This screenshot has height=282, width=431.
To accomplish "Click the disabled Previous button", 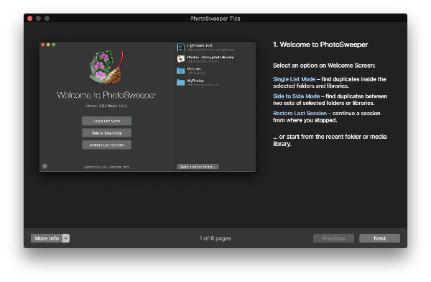I will click(334, 238).
